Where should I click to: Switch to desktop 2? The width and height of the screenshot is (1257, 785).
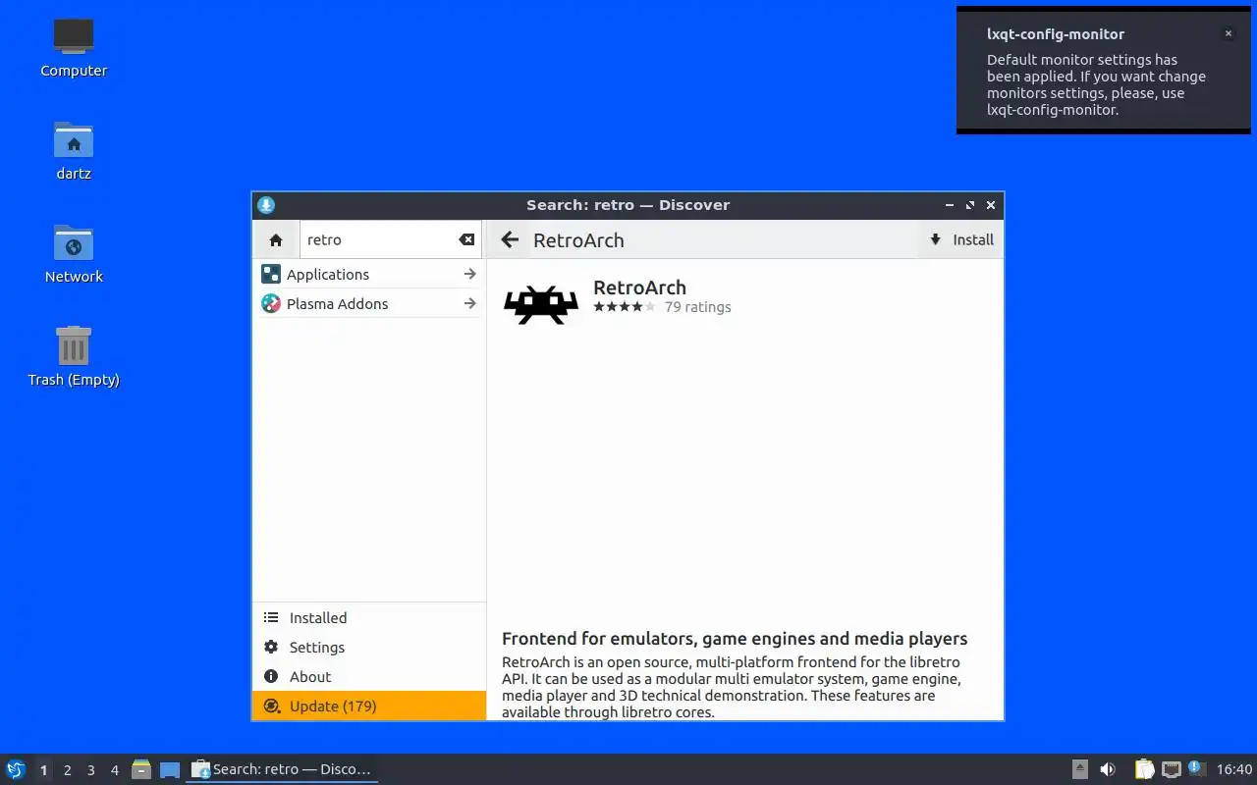(67, 770)
